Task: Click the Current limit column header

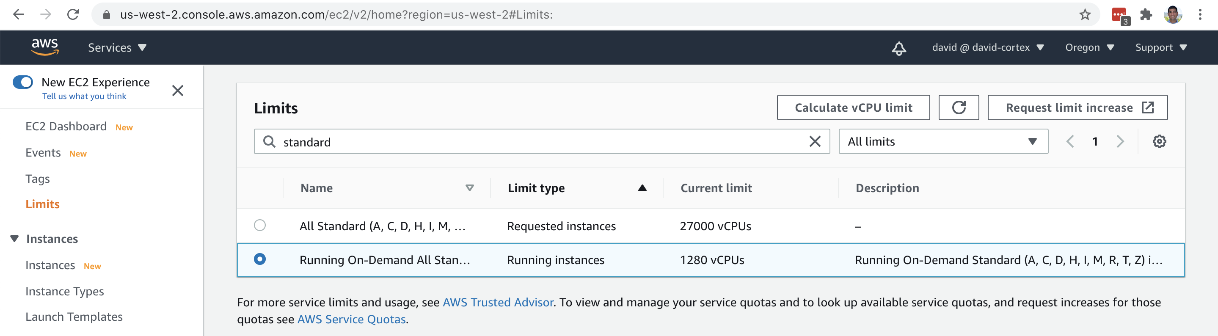Action: point(716,188)
